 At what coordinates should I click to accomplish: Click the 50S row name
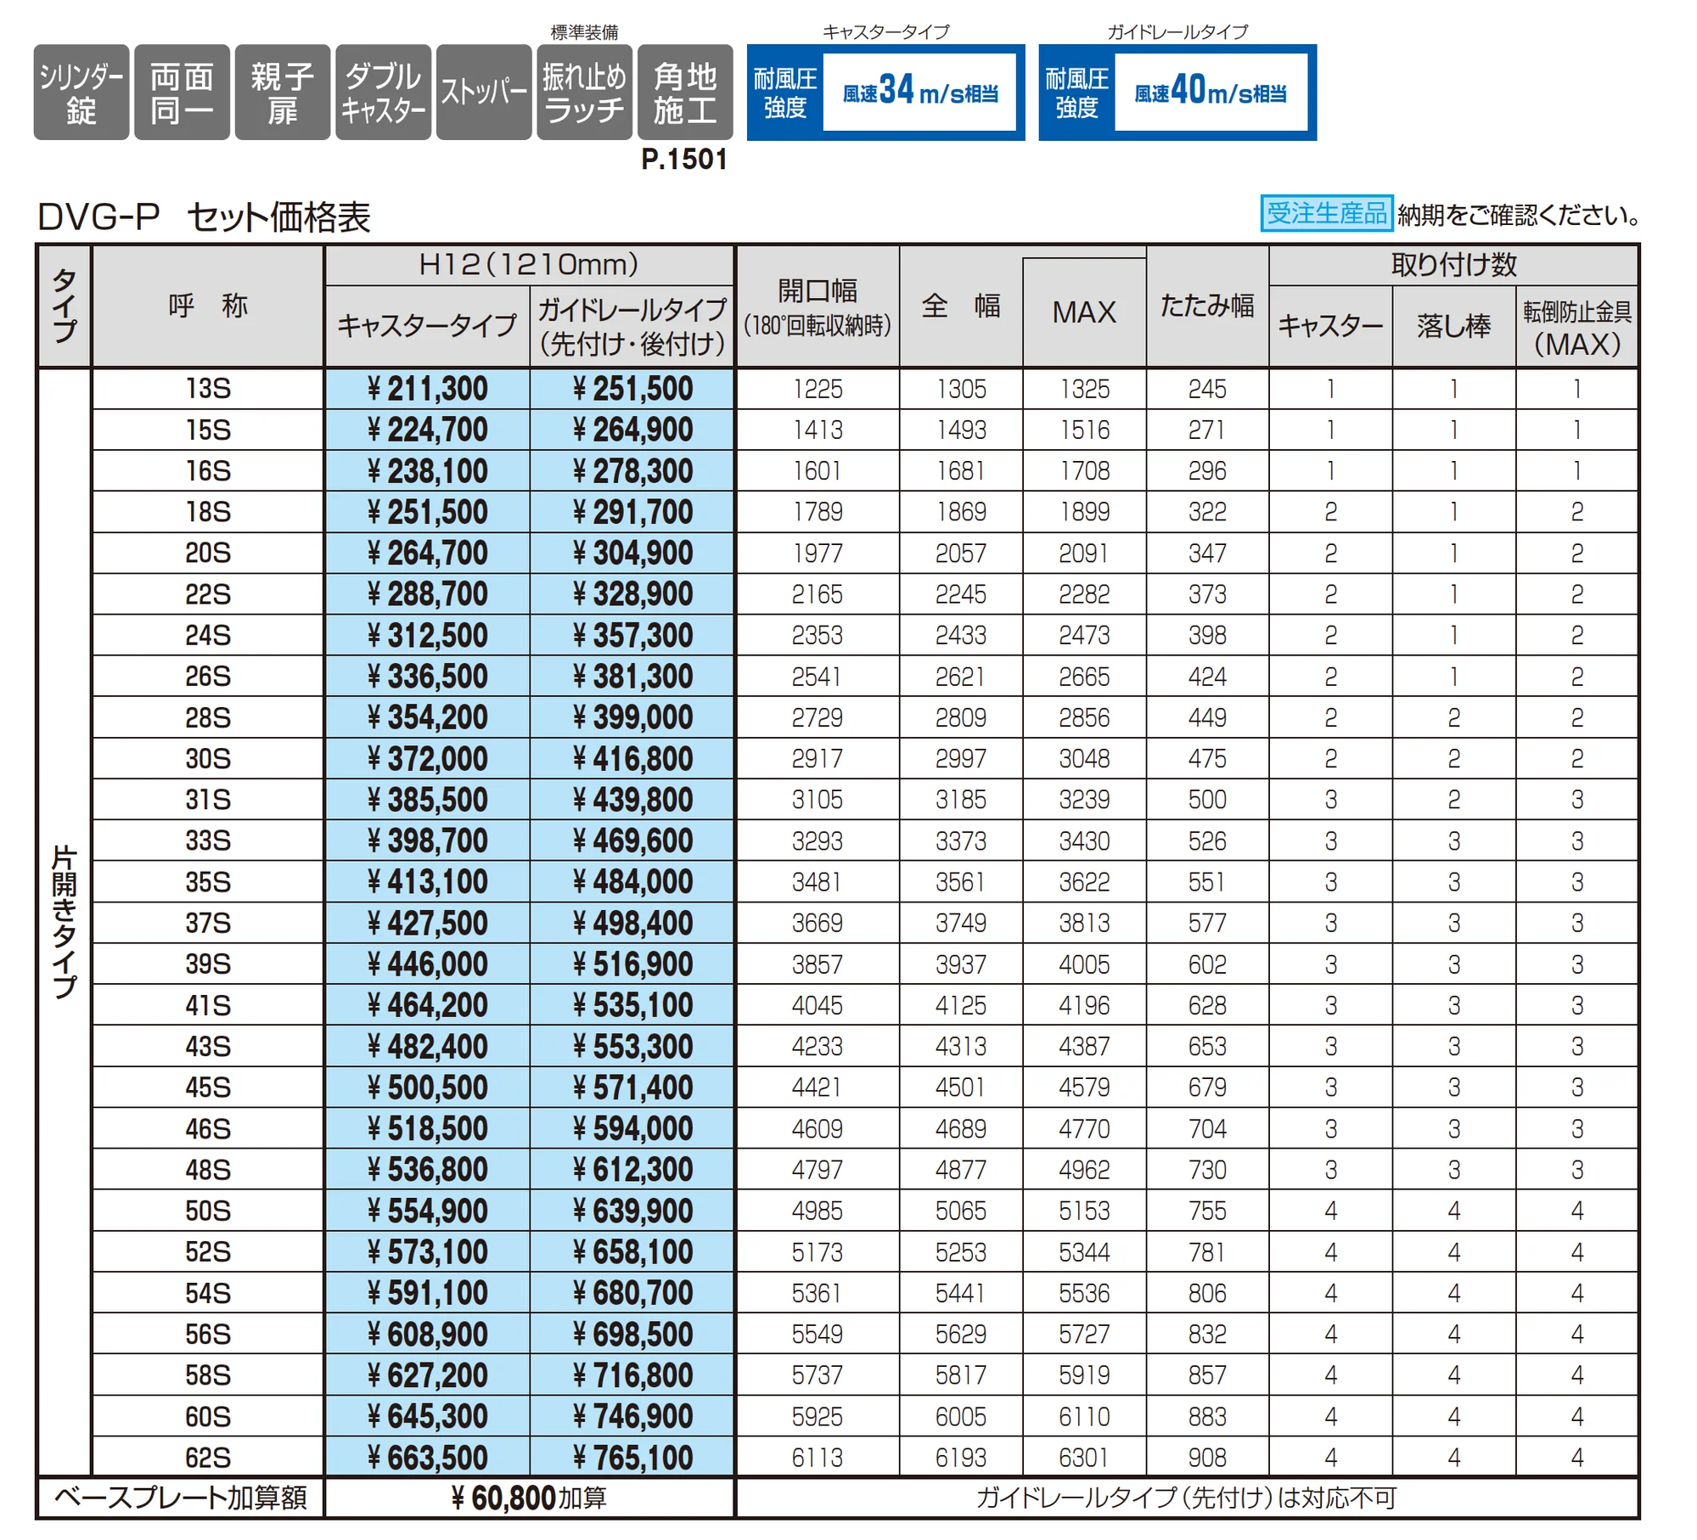tap(208, 1211)
